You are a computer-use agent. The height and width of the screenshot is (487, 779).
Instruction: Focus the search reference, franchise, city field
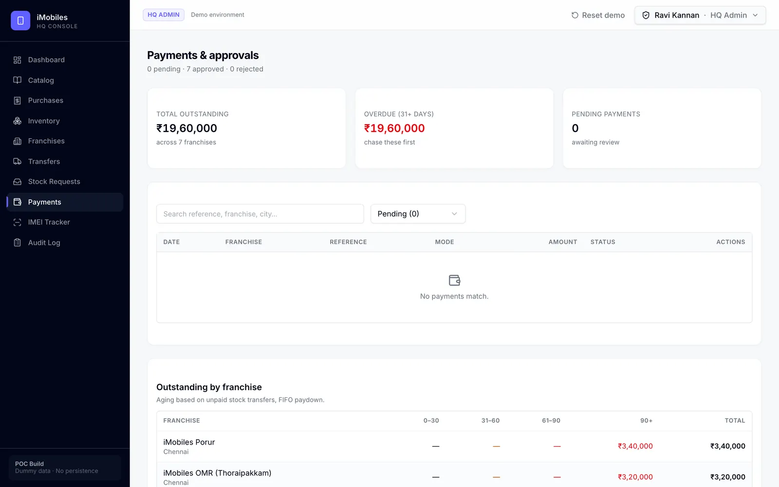(x=260, y=214)
